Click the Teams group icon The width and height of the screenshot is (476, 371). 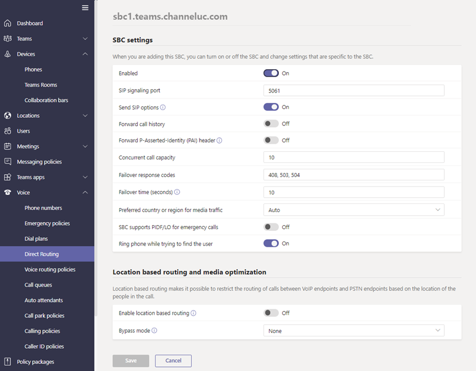coord(8,39)
